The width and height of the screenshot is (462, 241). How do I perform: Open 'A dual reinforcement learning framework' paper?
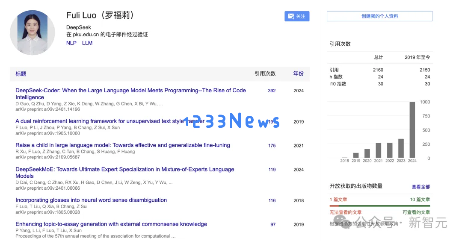click(110, 121)
